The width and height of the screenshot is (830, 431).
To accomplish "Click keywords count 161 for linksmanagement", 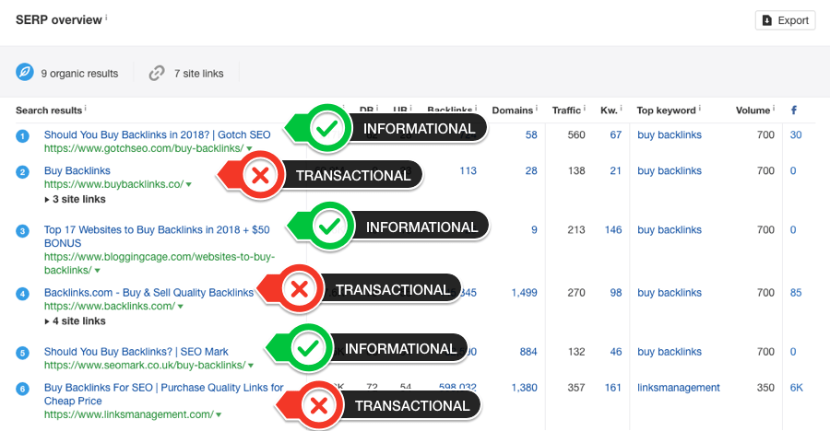I will click(x=613, y=388).
